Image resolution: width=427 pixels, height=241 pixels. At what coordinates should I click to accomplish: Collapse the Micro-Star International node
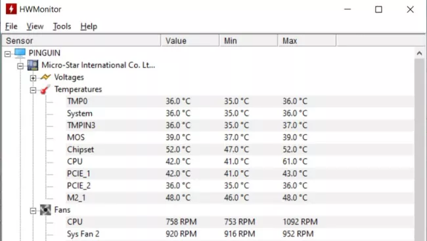(20, 66)
